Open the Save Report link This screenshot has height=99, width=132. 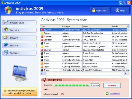tap(115, 93)
